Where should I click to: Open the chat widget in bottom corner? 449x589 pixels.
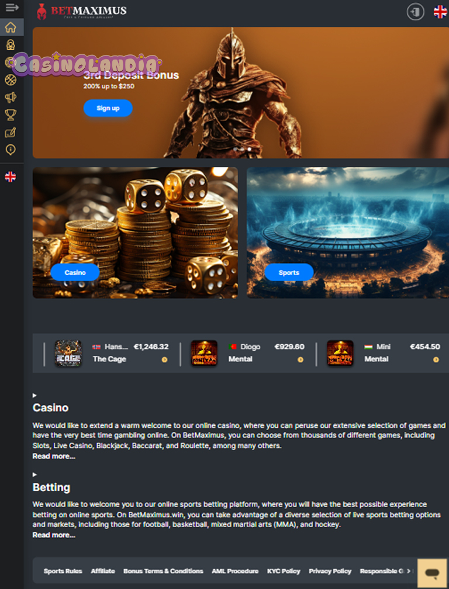(x=432, y=573)
